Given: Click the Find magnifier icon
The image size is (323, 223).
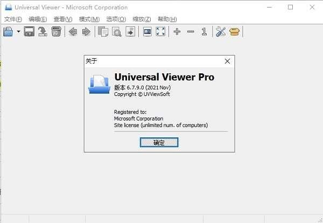Looking at the screenshot, I should (x=117, y=32).
